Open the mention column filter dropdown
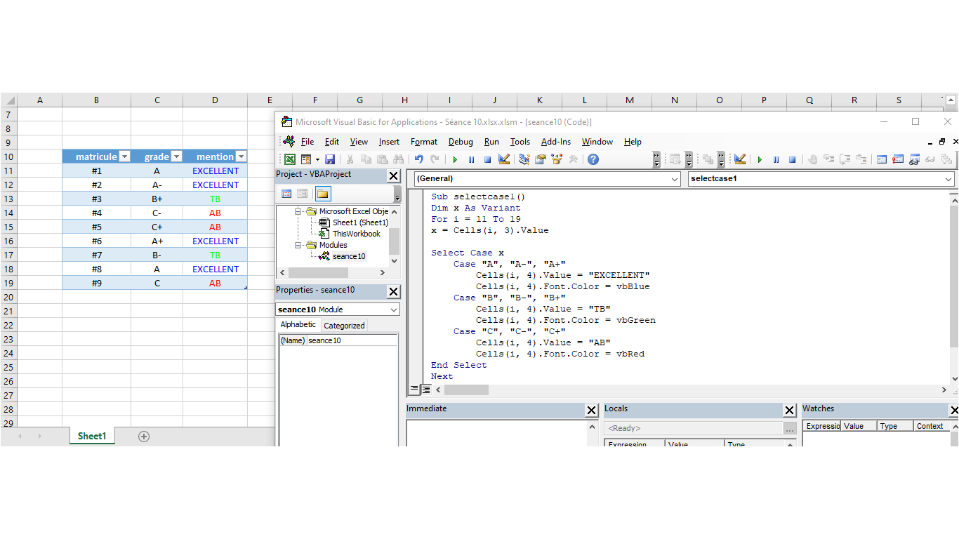The width and height of the screenshot is (959, 539). coord(241,157)
